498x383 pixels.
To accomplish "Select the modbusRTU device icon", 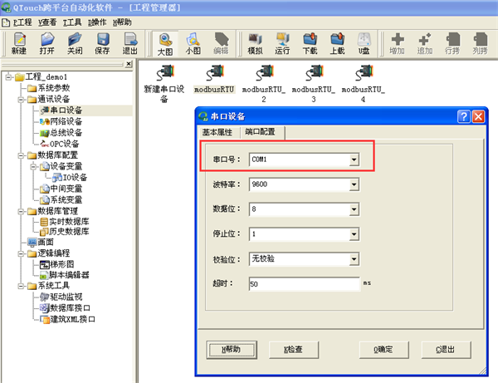I will coord(214,79).
